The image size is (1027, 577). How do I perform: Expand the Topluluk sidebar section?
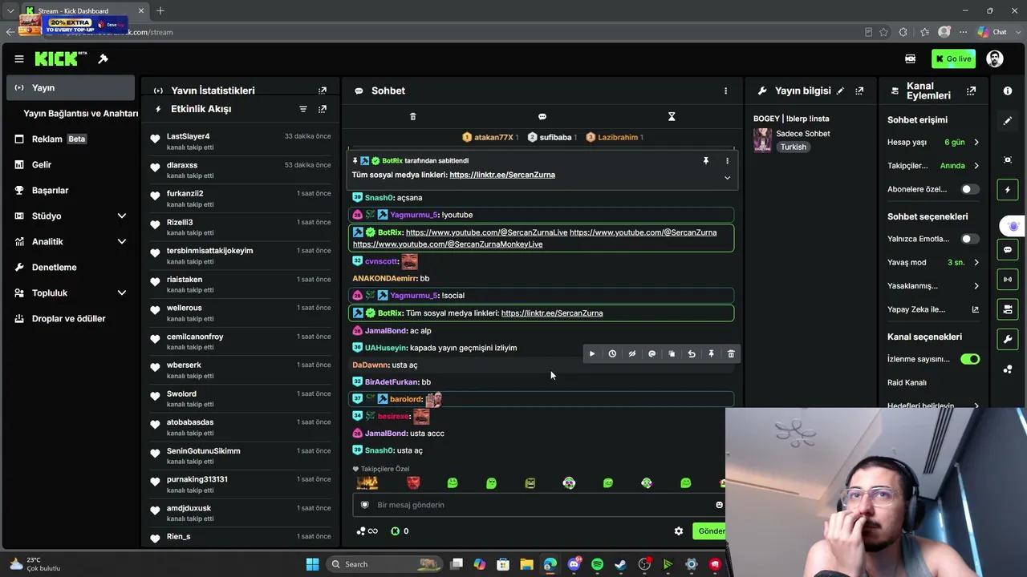tap(122, 293)
